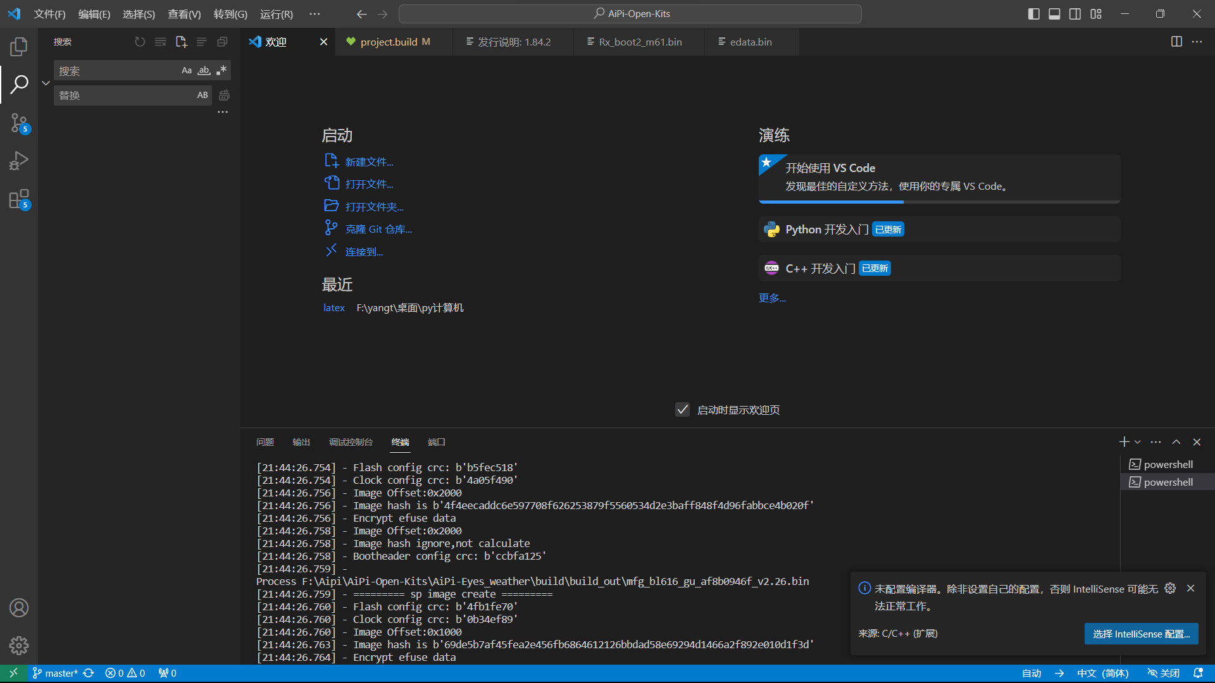
Task: Maximize the terminal panel size
Action: [1176, 442]
